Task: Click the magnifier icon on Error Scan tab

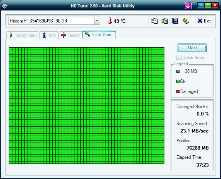Action: (x=88, y=34)
